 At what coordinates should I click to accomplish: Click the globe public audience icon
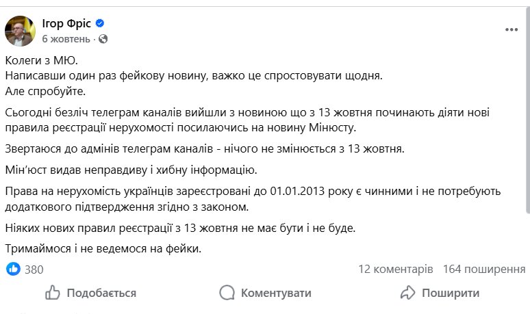pyautogui.click(x=103, y=39)
